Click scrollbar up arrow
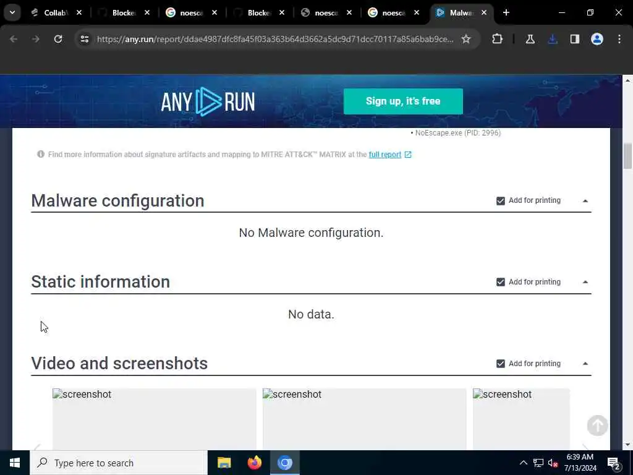This screenshot has width=633, height=475. [627, 81]
